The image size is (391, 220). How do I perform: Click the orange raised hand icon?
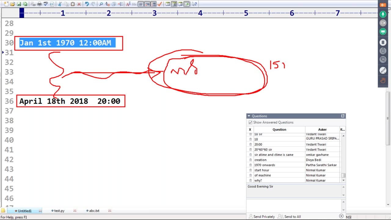(x=383, y=80)
